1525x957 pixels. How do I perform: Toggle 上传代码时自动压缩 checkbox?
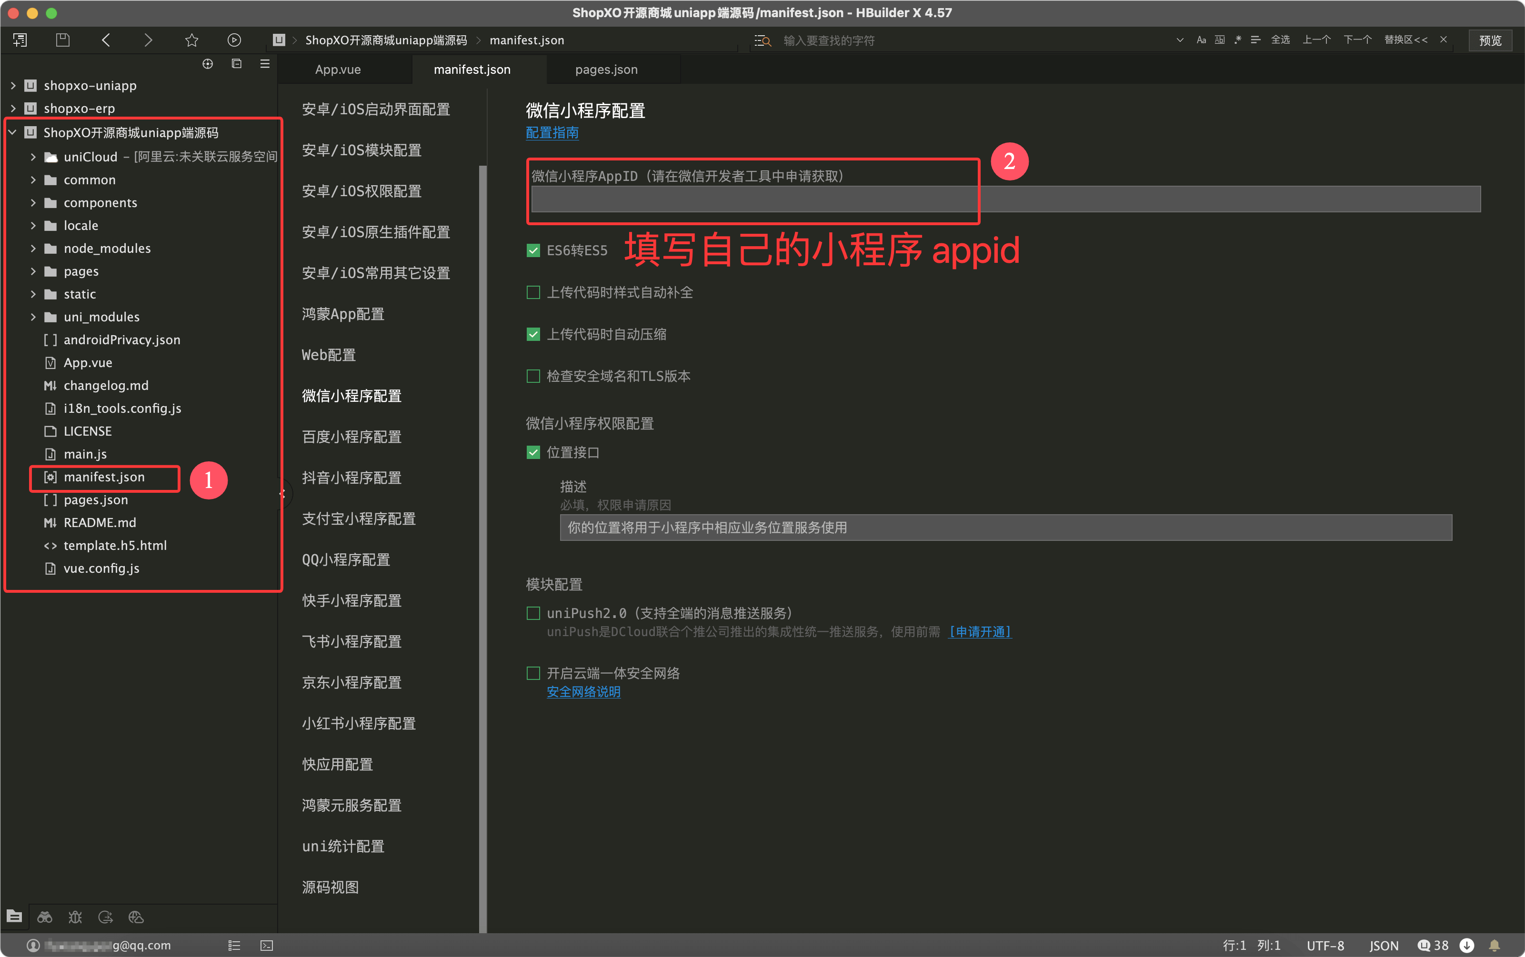(533, 334)
